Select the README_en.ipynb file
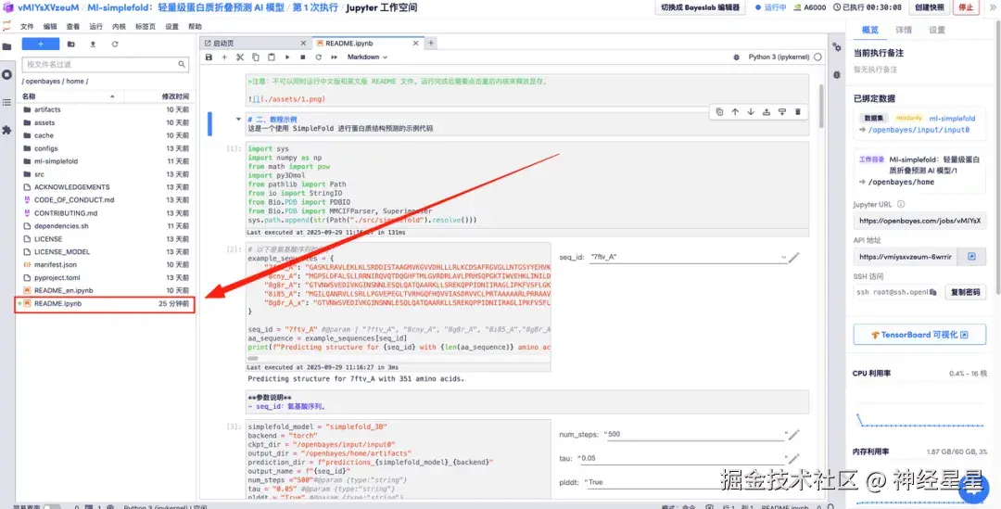The height and width of the screenshot is (509, 1001). 106,290
